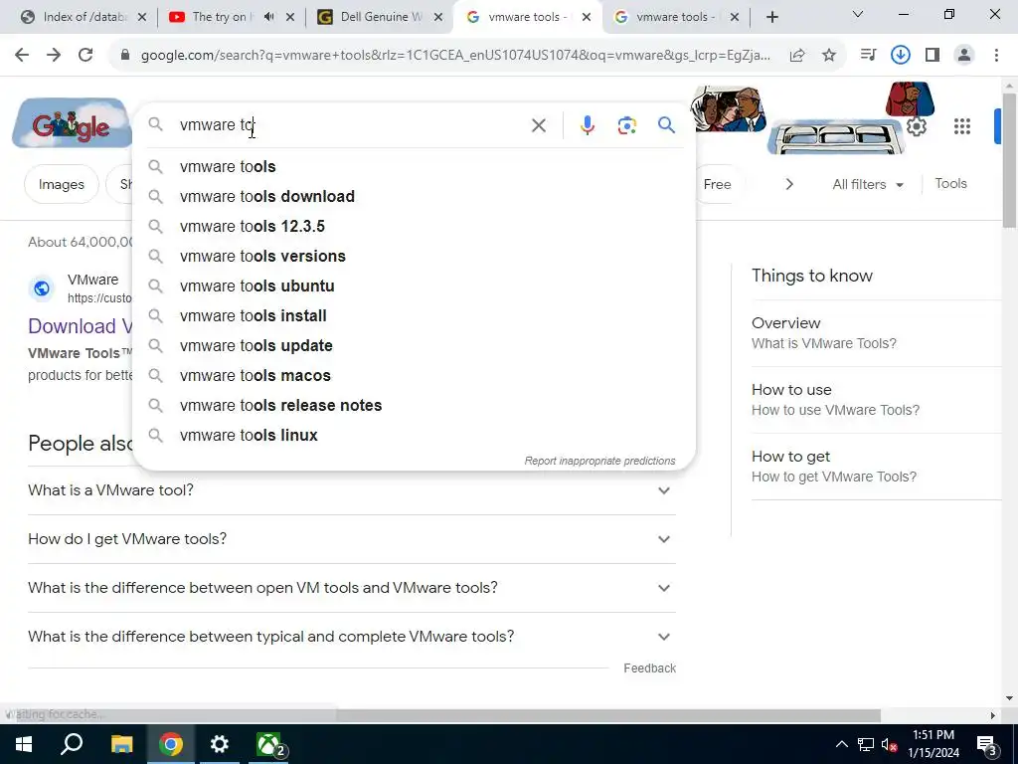Select suggestion vmware tools macos

(414, 375)
